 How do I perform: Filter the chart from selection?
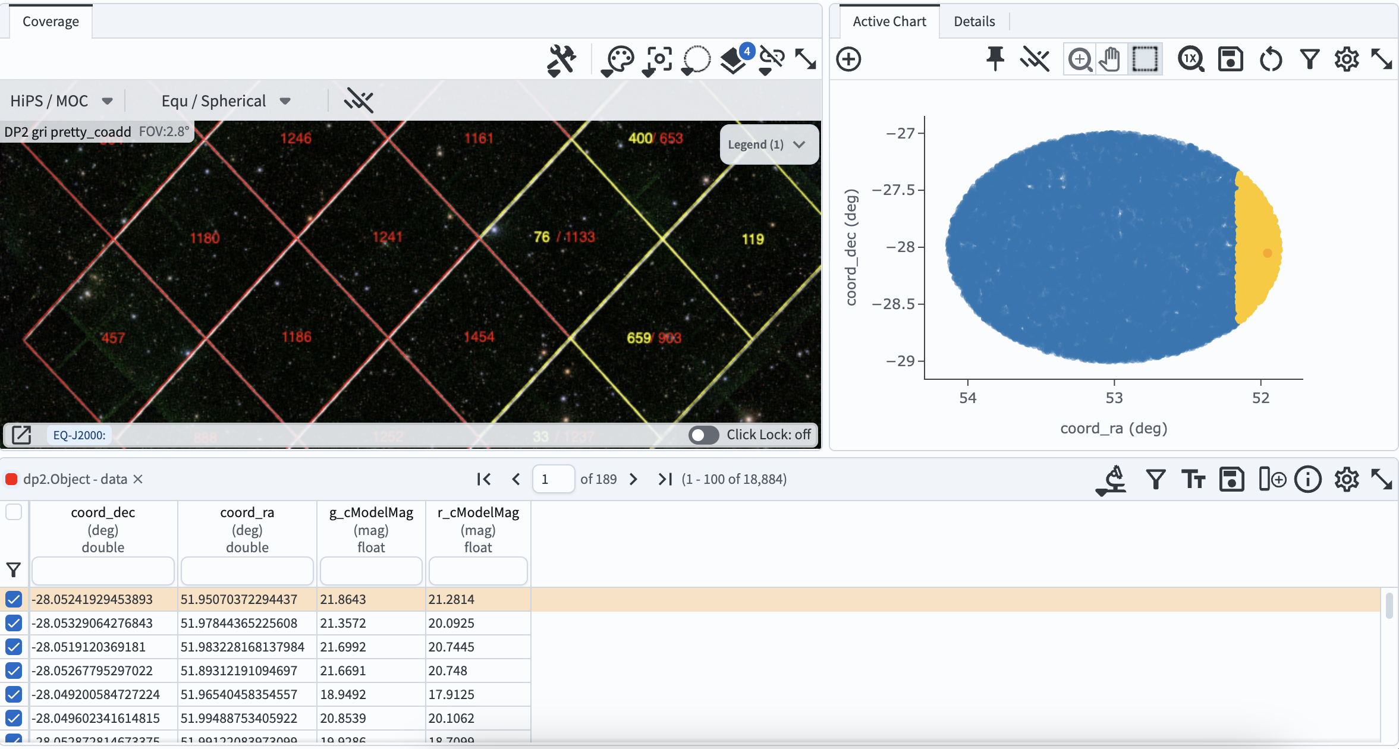click(1310, 59)
